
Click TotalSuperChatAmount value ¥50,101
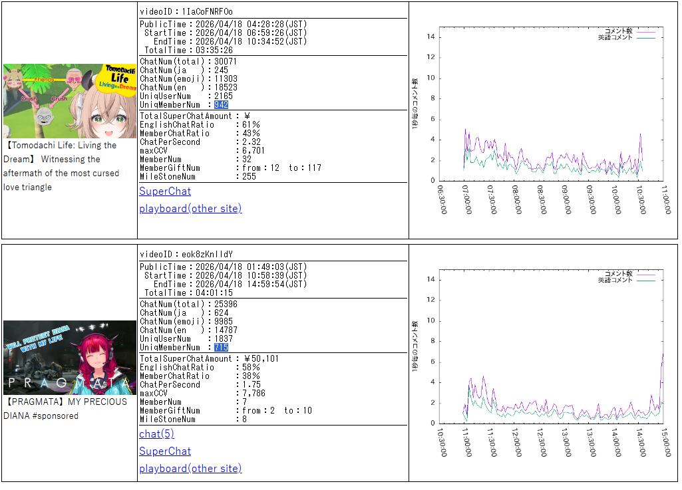pyautogui.click(x=261, y=359)
